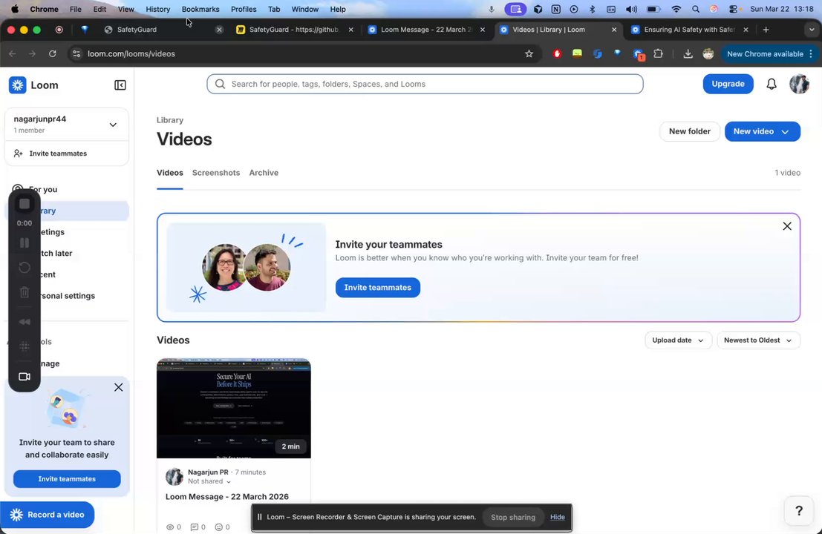Switch to Ensuring AI Safety browser tab
This screenshot has width=822, height=534.
(689, 30)
